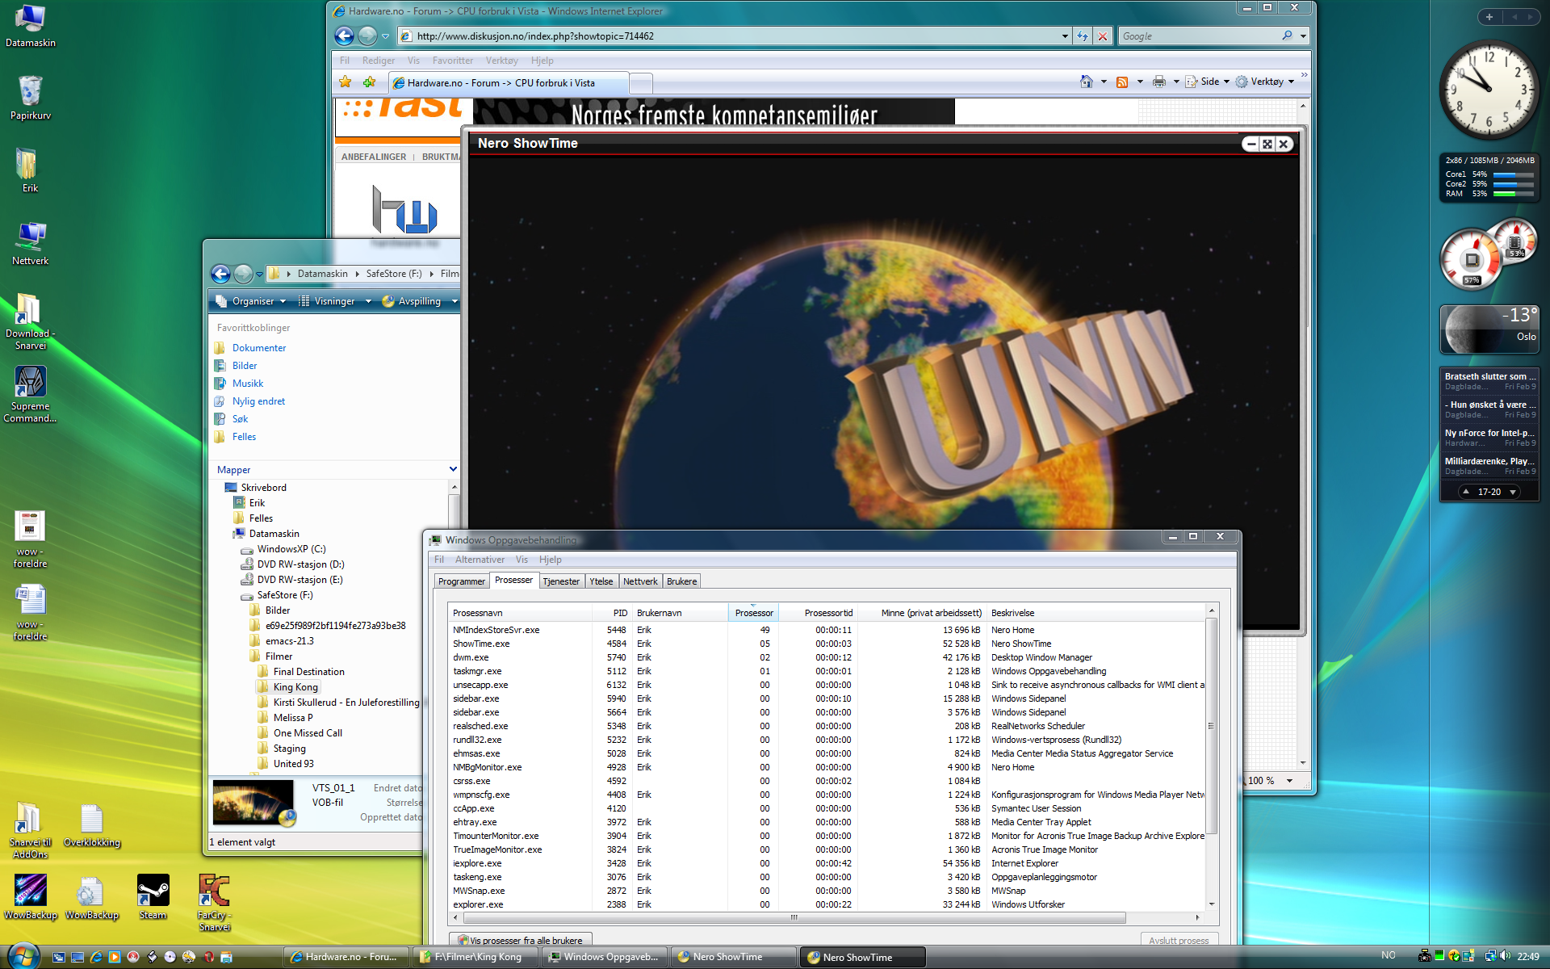Switch to the Programmer tab
Screen dimensions: 1550x969
tap(462, 581)
